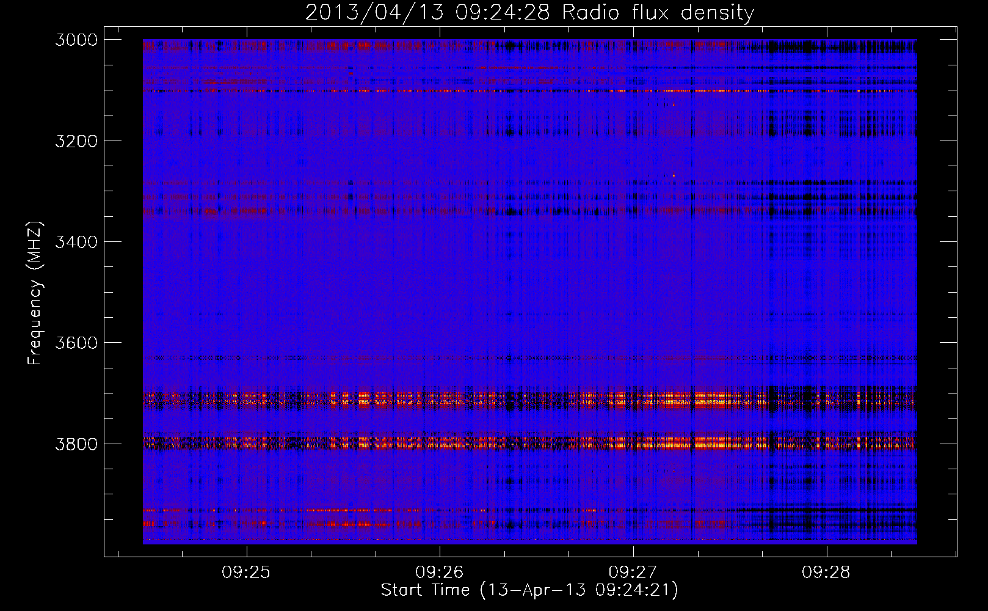Screen dimensions: 988x611
Task: Click the 09:28 time axis label
Action: pyautogui.click(x=826, y=573)
